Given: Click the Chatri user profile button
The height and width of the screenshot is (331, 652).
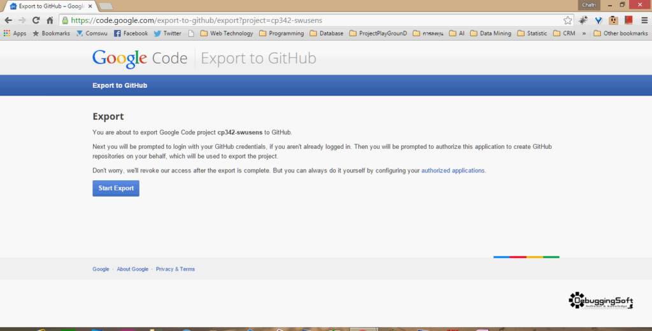Looking at the screenshot, I should click(x=589, y=5).
